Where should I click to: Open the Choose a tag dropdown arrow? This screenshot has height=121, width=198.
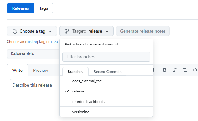pyautogui.click(x=50, y=31)
